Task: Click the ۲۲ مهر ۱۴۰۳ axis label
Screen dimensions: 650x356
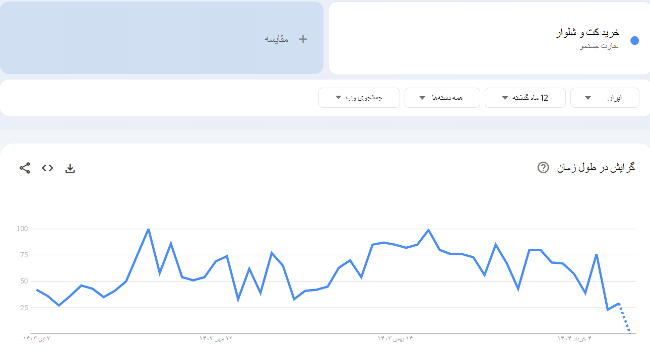Action: tap(216, 339)
